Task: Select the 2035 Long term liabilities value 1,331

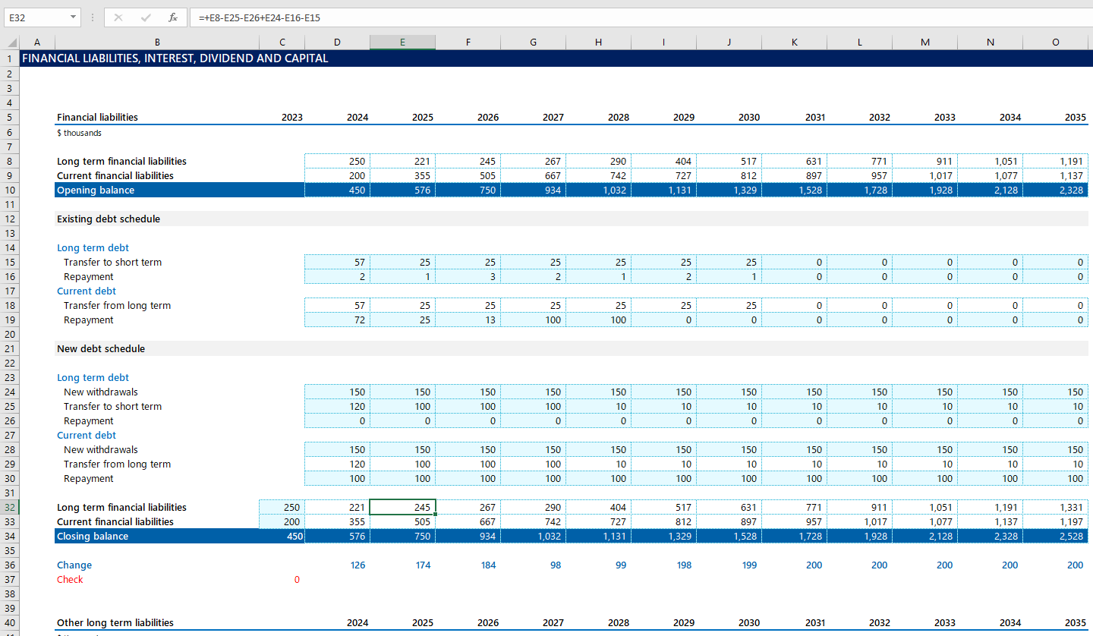Action: 1055,508
